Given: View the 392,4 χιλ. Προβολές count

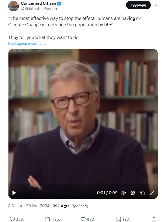Looking at the screenshot, I should pyautogui.click(x=70, y=206).
